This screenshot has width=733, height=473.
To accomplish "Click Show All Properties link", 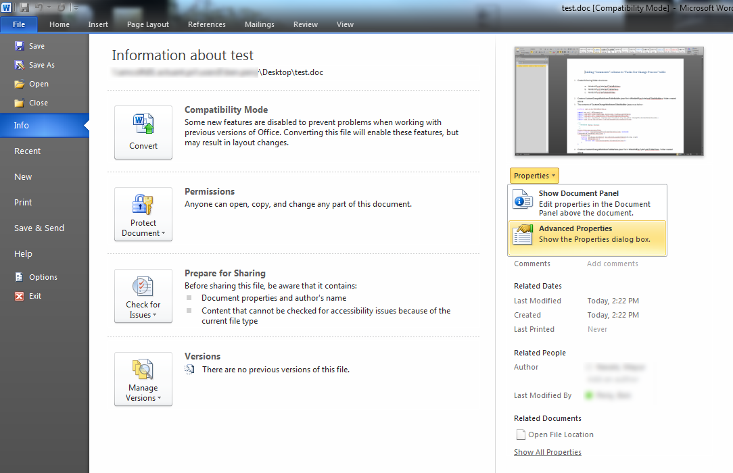I will click(548, 452).
